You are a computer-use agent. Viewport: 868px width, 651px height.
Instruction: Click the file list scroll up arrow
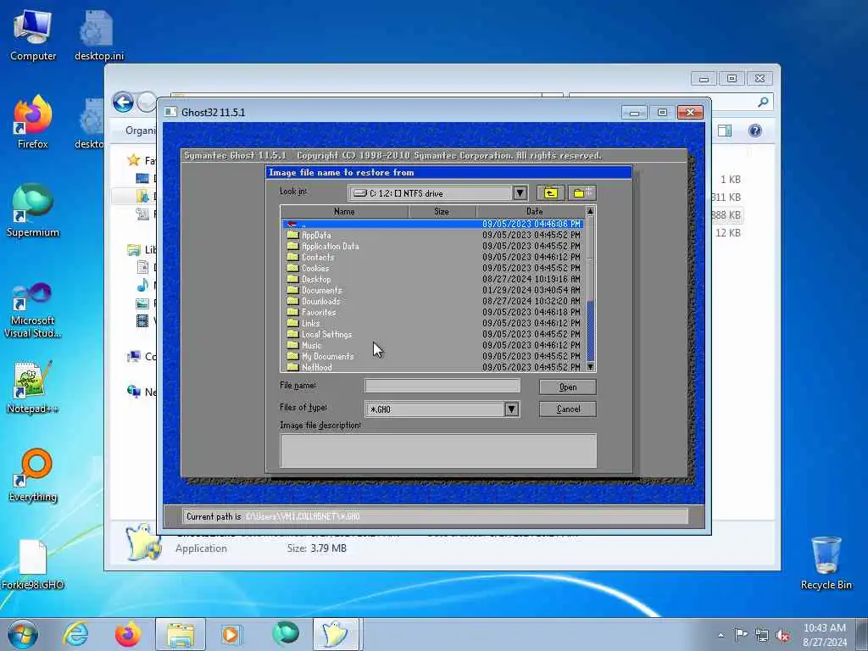coord(590,211)
